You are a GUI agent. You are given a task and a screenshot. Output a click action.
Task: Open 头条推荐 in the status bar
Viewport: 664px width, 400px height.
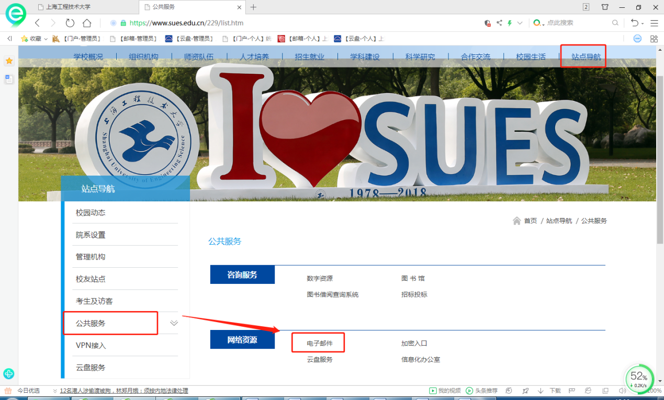click(x=482, y=391)
